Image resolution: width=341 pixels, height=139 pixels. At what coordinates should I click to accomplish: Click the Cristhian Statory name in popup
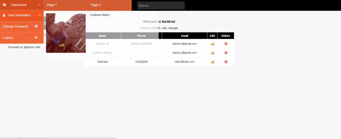(100, 15)
